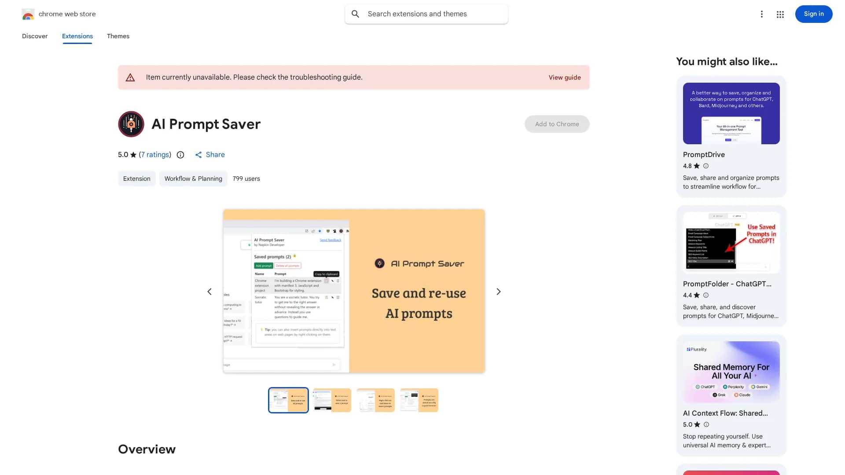Viewport: 845px width, 475px height.
Task: Select the first screenshot thumbnail
Action: [x=288, y=400]
